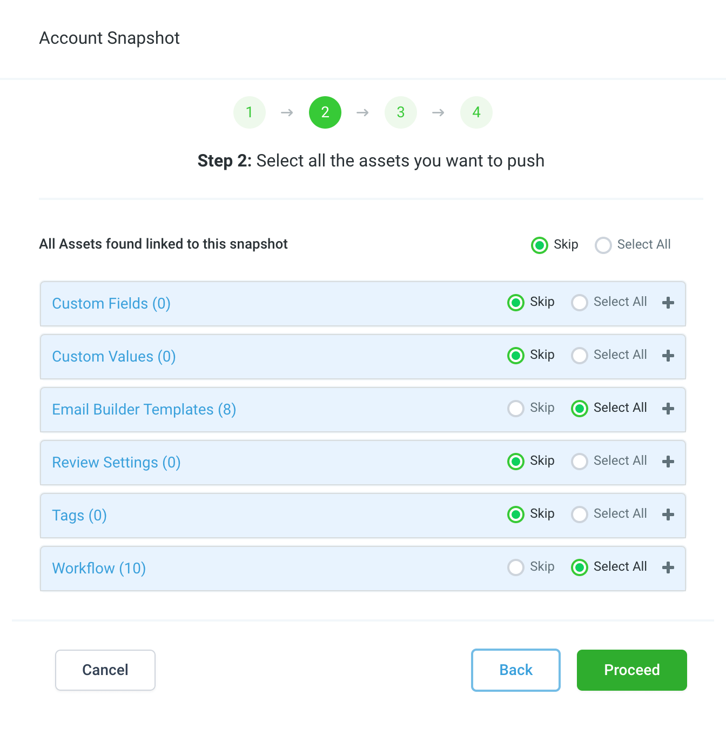
Task: Click the plus icon in Tags row
Action: (668, 515)
